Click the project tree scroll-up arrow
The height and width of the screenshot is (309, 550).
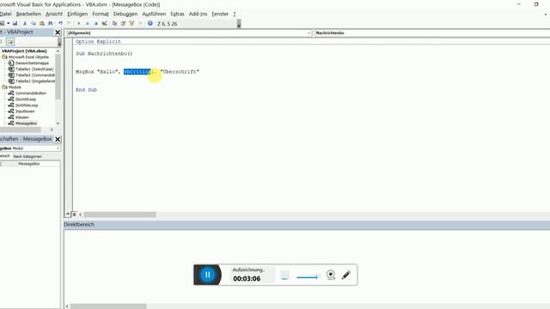click(x=58, y=51)
